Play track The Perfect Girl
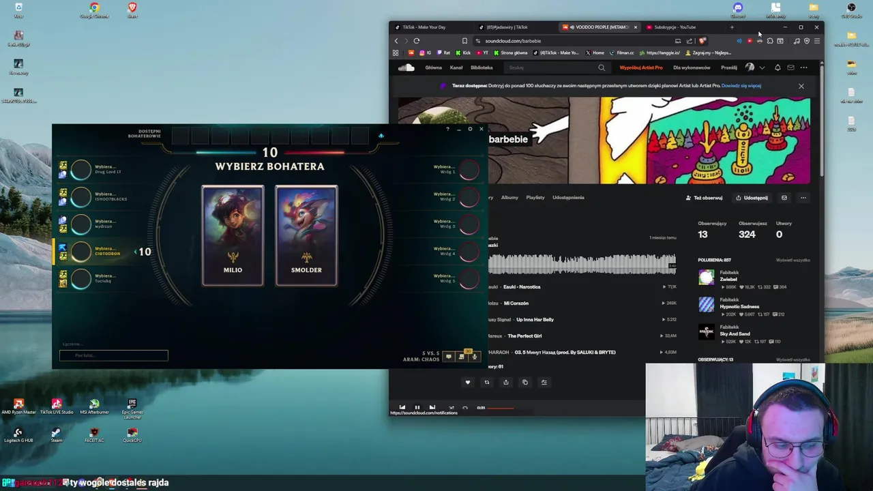Image resolution: width=873 pixels, height=491 pixels. pos(524,336)
